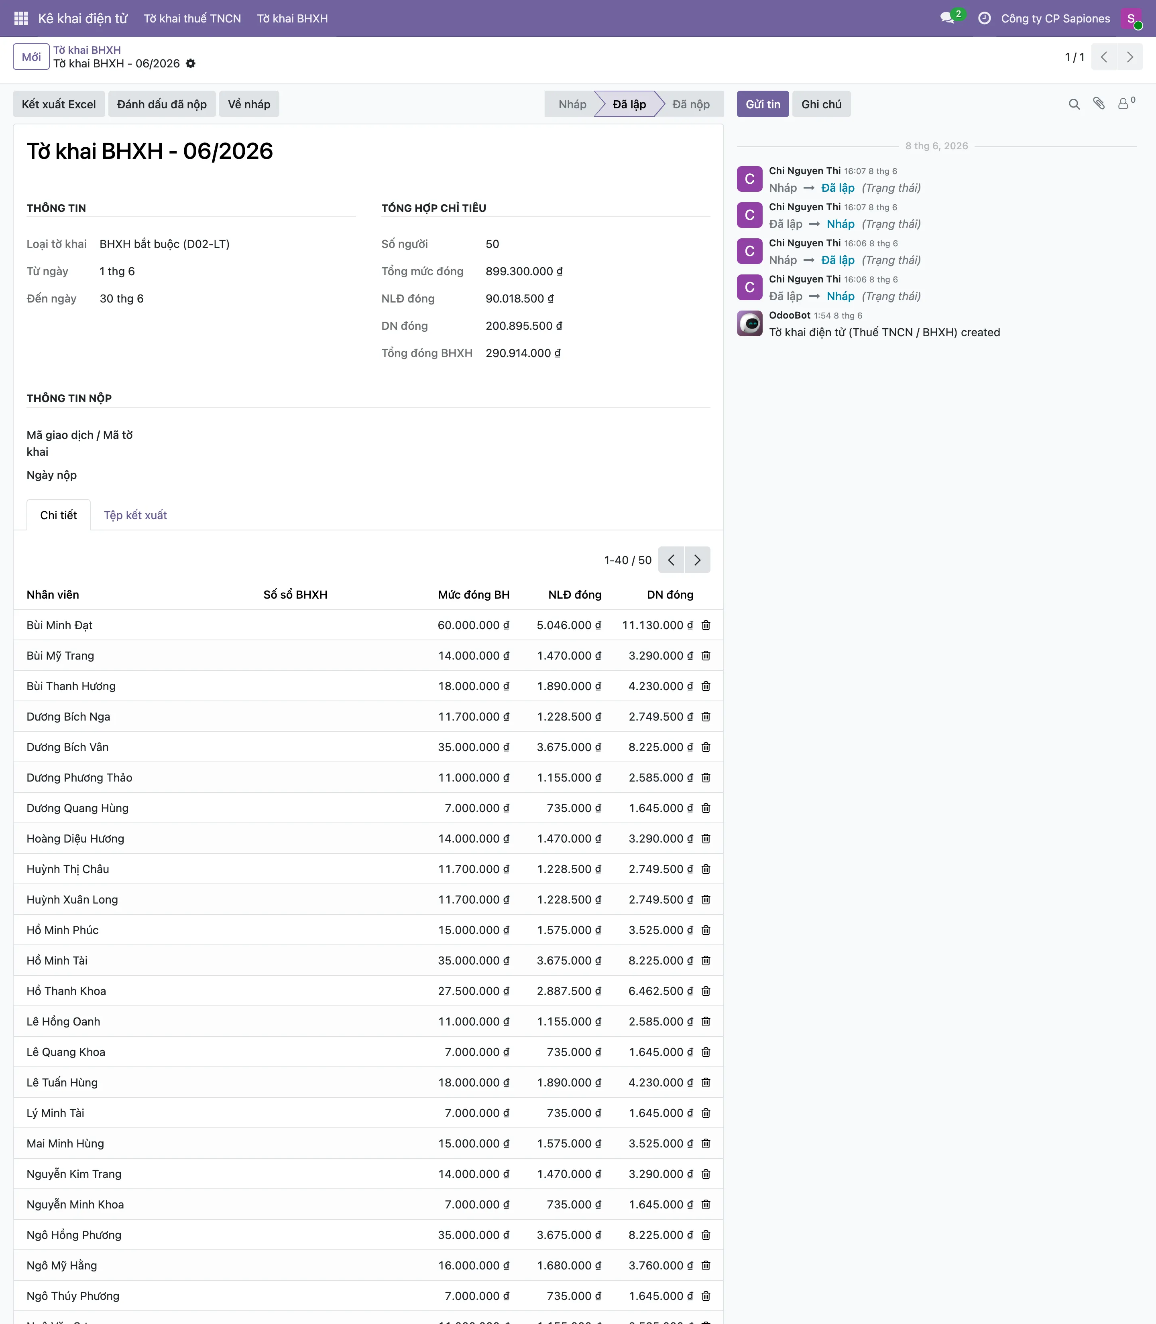Search messages with the magnifier icon
This screenshot has height=1324, width=1156.
pyautogui.click(x=1074, y=104)
